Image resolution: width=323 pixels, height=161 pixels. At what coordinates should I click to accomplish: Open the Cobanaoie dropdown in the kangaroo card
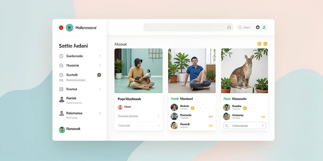[x=244, y=126]
